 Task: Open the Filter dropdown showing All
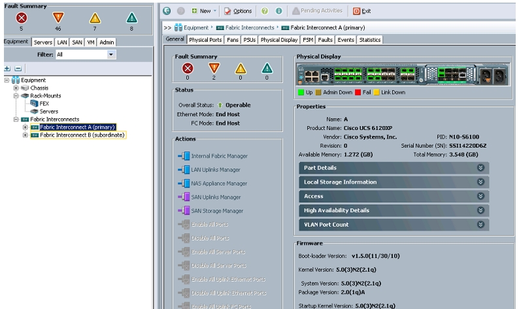[x=111, y=55]
